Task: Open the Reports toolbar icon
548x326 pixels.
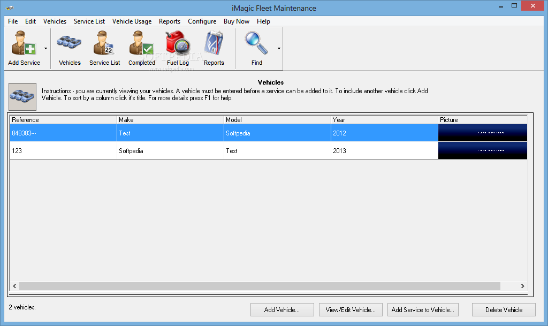Action: [x=214, y=43]
